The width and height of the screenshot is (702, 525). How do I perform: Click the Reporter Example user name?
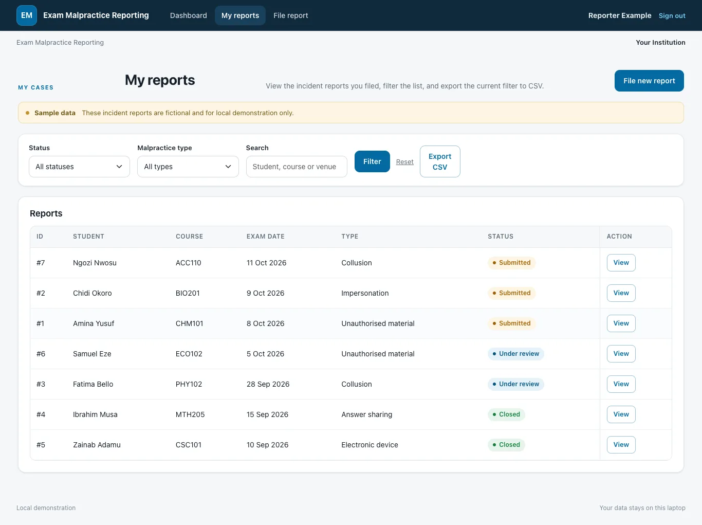point(620,15)
